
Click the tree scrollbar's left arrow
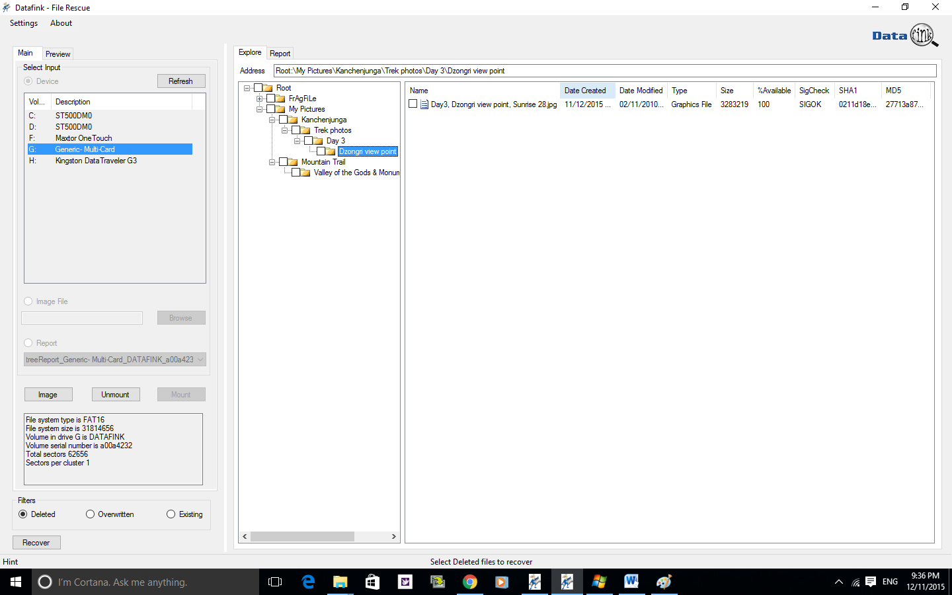pyautogui.click(x=245, y=537)
